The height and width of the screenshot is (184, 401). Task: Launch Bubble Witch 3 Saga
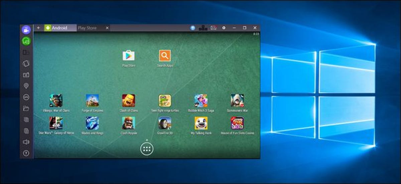pos(201,100)
